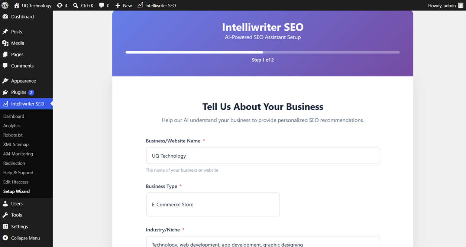Click the Tools wrench icon
The width and height of the screenshot is (466, 247).
coord(5,215)
